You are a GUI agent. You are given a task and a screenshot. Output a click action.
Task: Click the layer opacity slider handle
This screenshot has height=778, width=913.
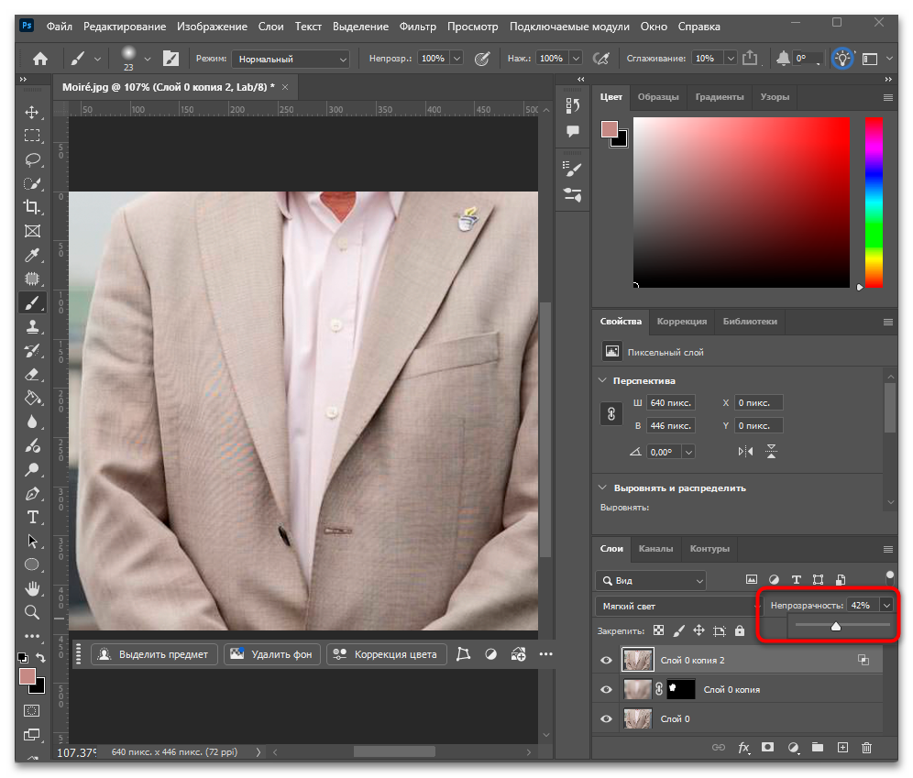click(836, 626)
